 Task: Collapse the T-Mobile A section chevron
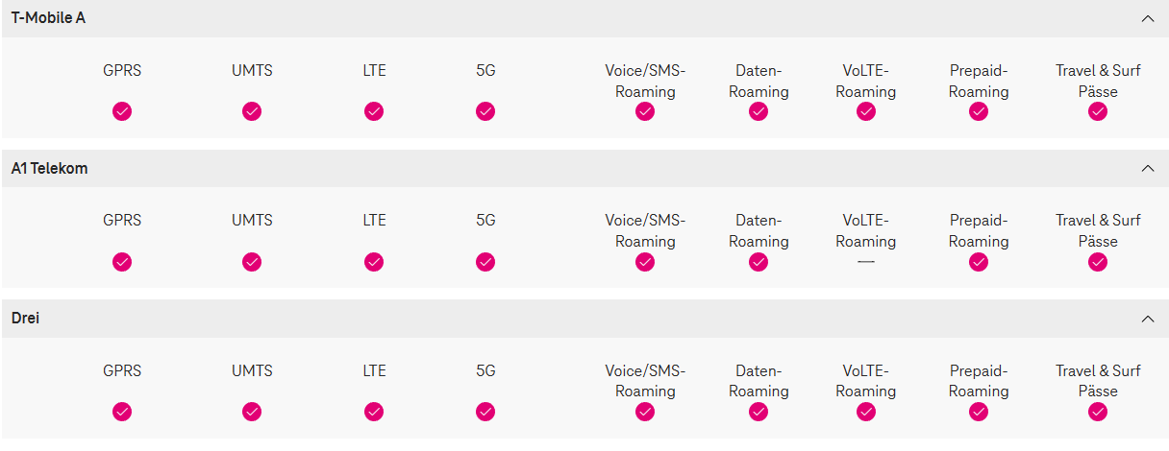[1146, 18]
